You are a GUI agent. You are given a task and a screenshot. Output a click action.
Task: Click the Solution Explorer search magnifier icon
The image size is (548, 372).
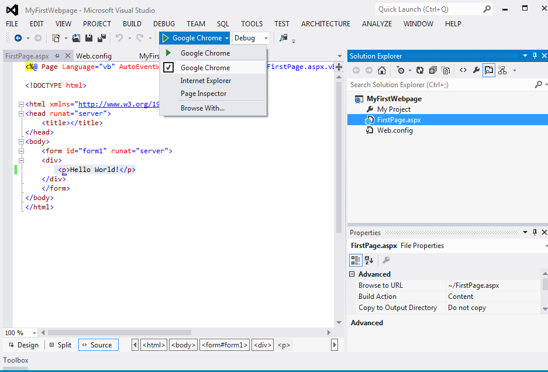(x=539, y=84)
